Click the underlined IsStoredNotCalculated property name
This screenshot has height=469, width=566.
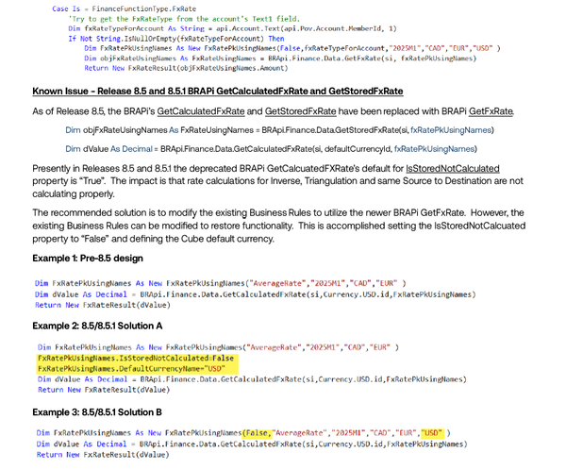coord(453,169)
